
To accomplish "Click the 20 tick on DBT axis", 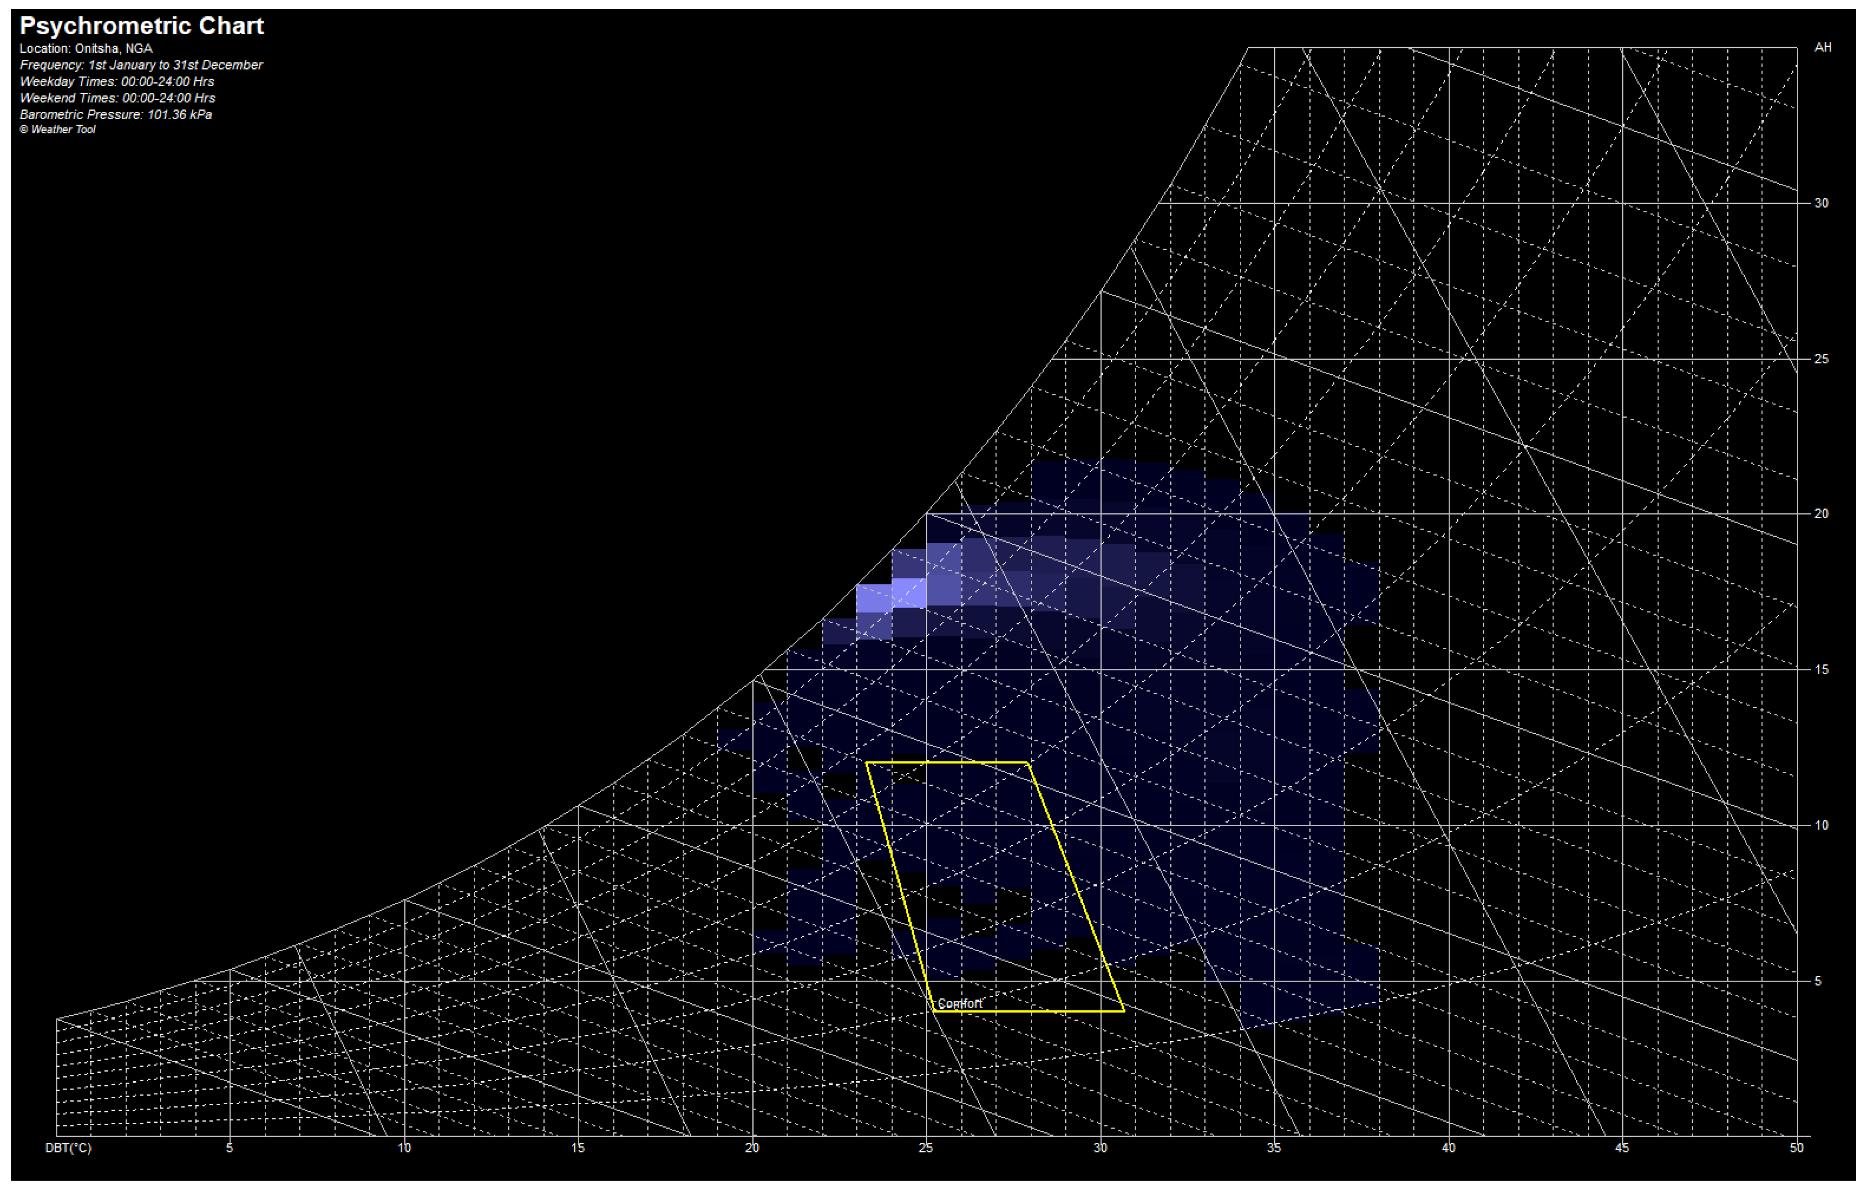I will (x=752, y=1147).
